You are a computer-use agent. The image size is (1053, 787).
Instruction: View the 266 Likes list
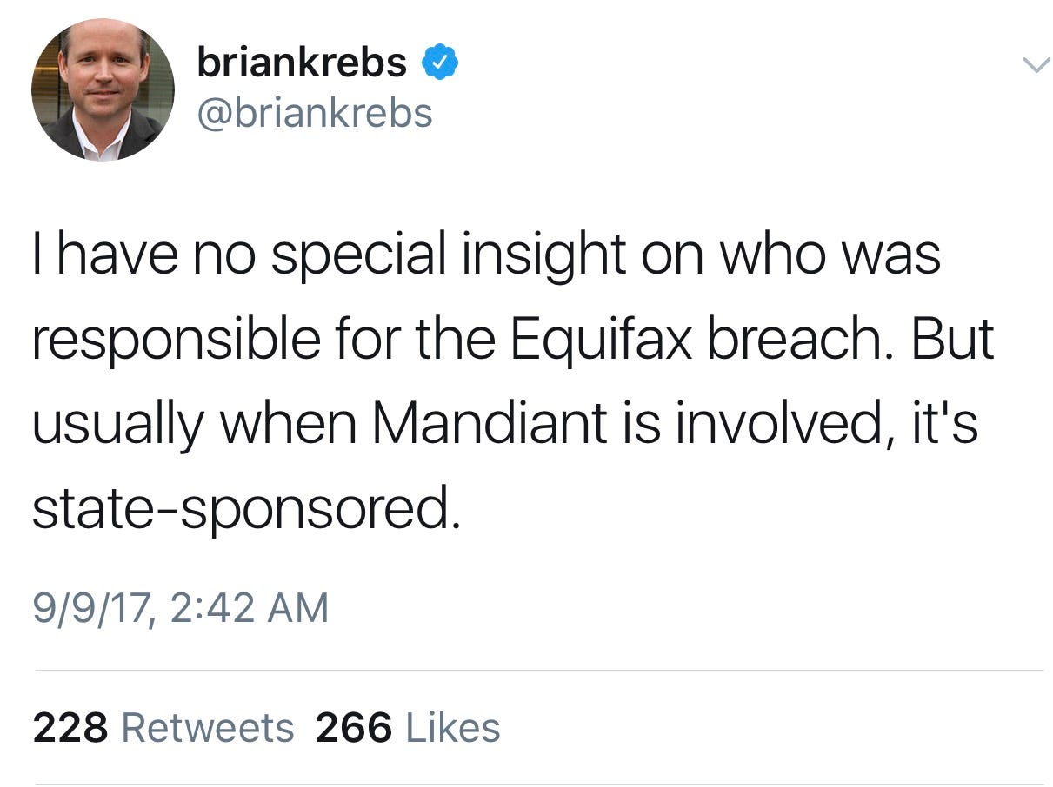click(x=408, y=728)
